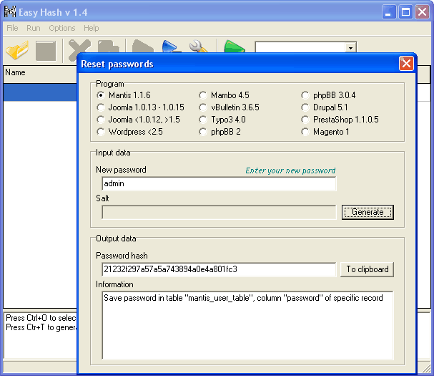Click the New password input field
Screen dimensions: 434x376
click(219, 183)
